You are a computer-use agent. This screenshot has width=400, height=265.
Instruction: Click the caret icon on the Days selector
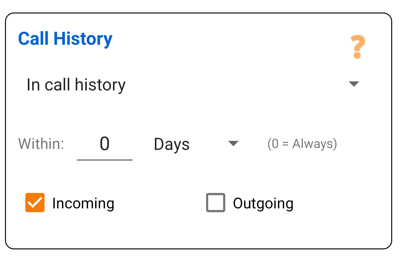pos(233,144)
